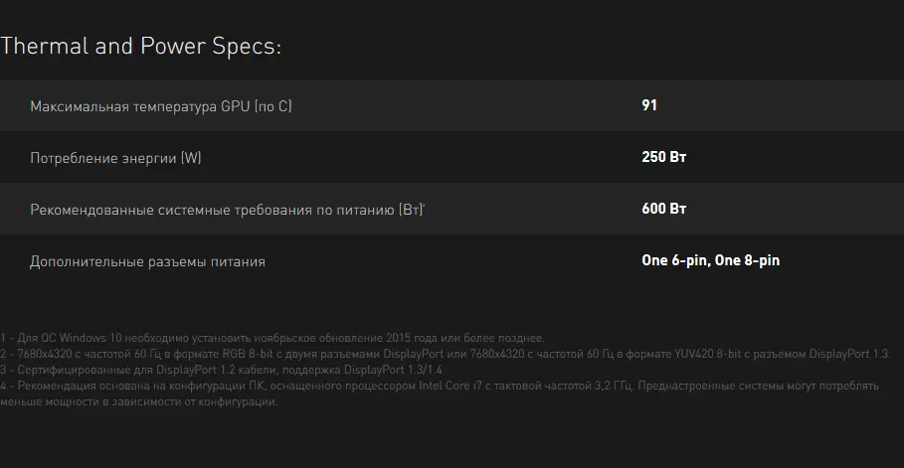Click the Thermal and Power Specs heading

[140, 47]
